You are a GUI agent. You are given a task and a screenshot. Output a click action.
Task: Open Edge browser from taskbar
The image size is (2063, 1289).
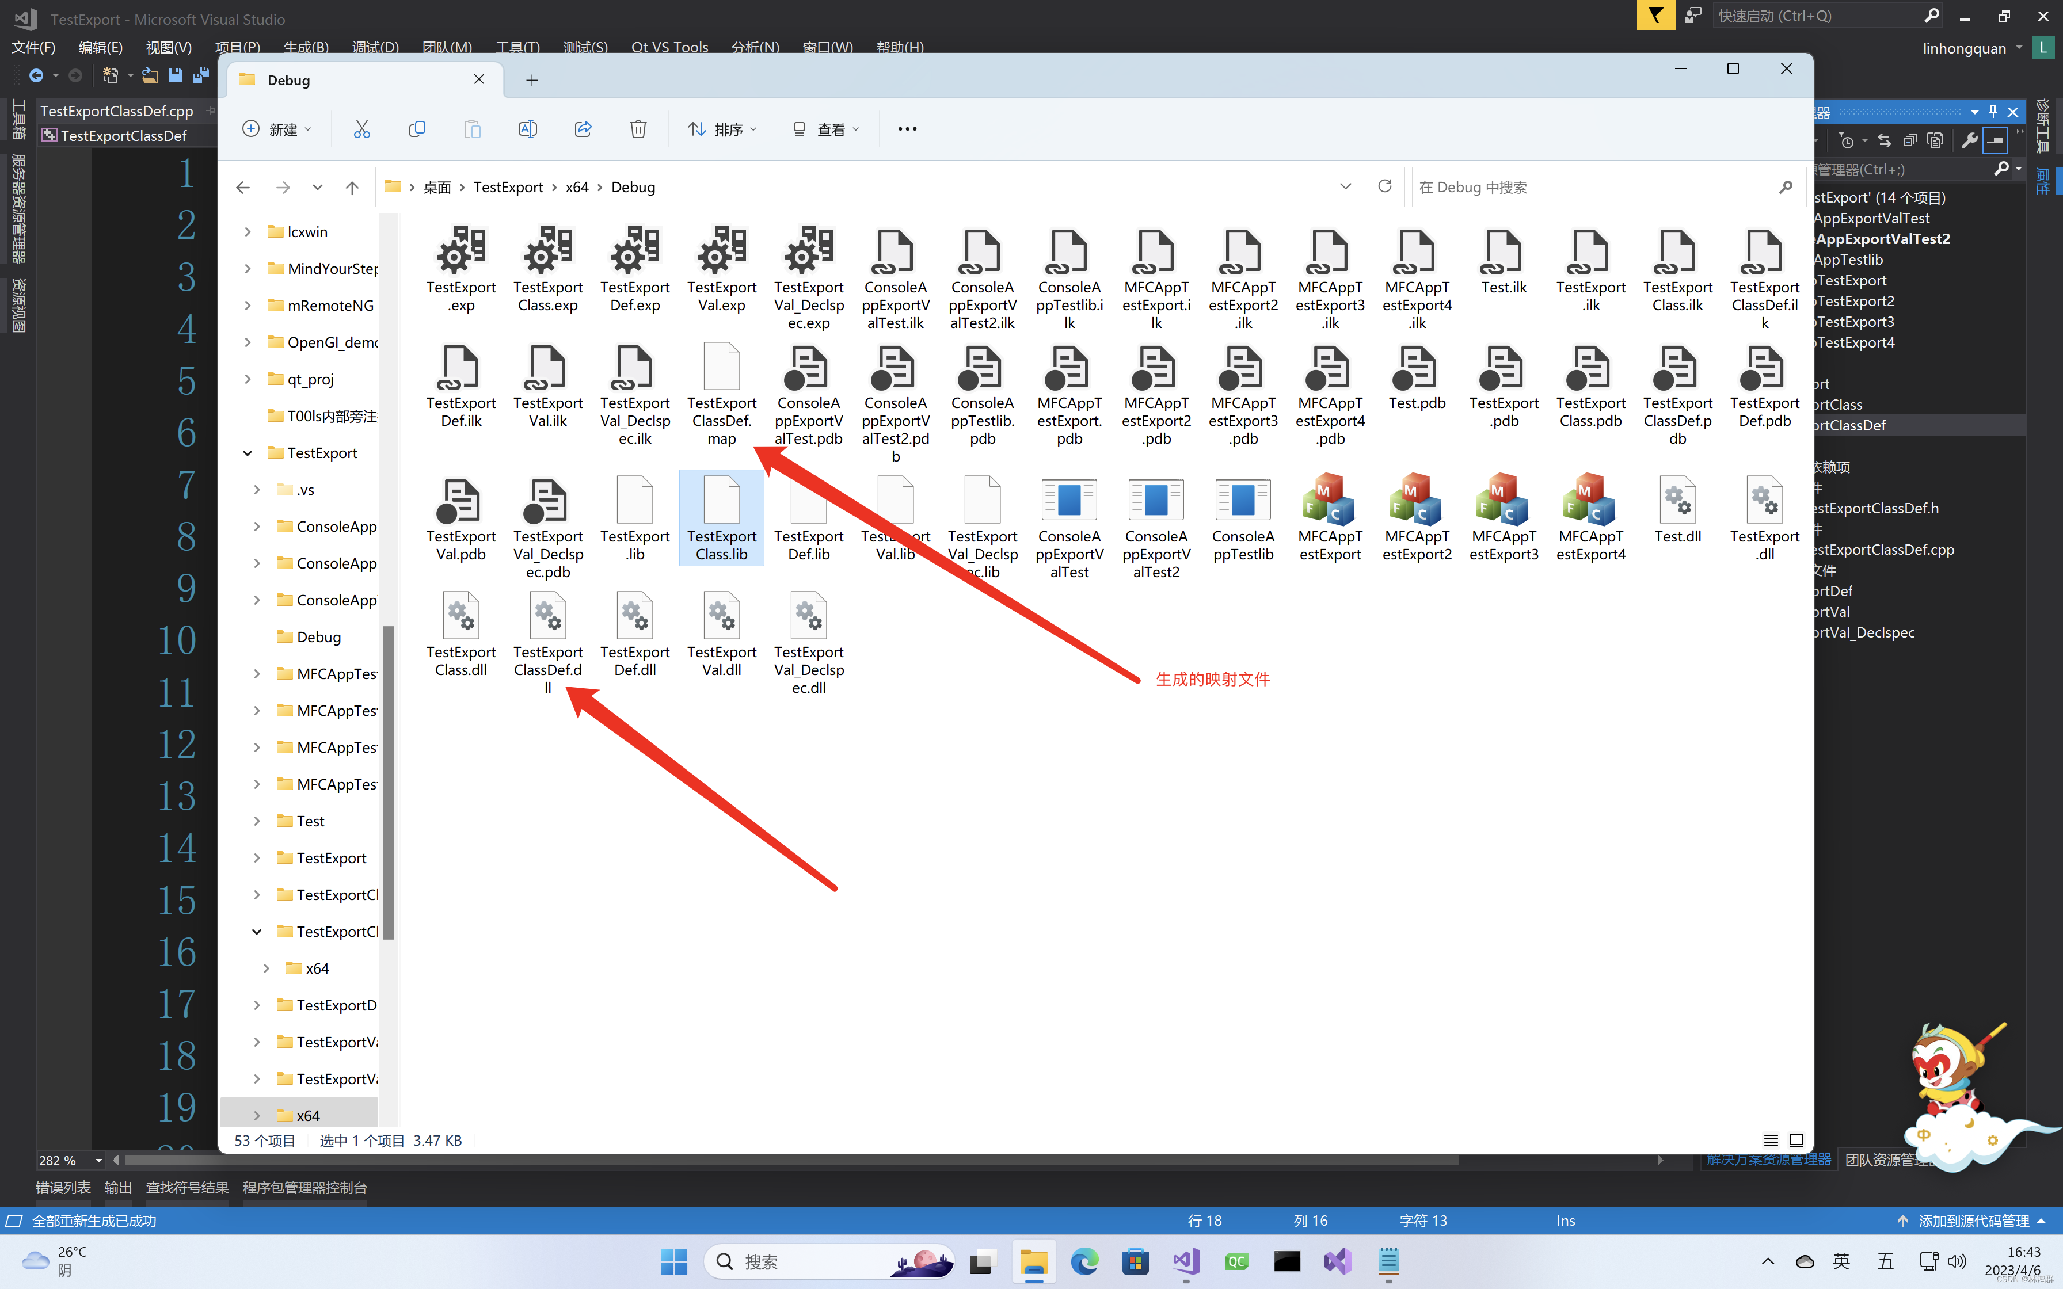1084,1262
